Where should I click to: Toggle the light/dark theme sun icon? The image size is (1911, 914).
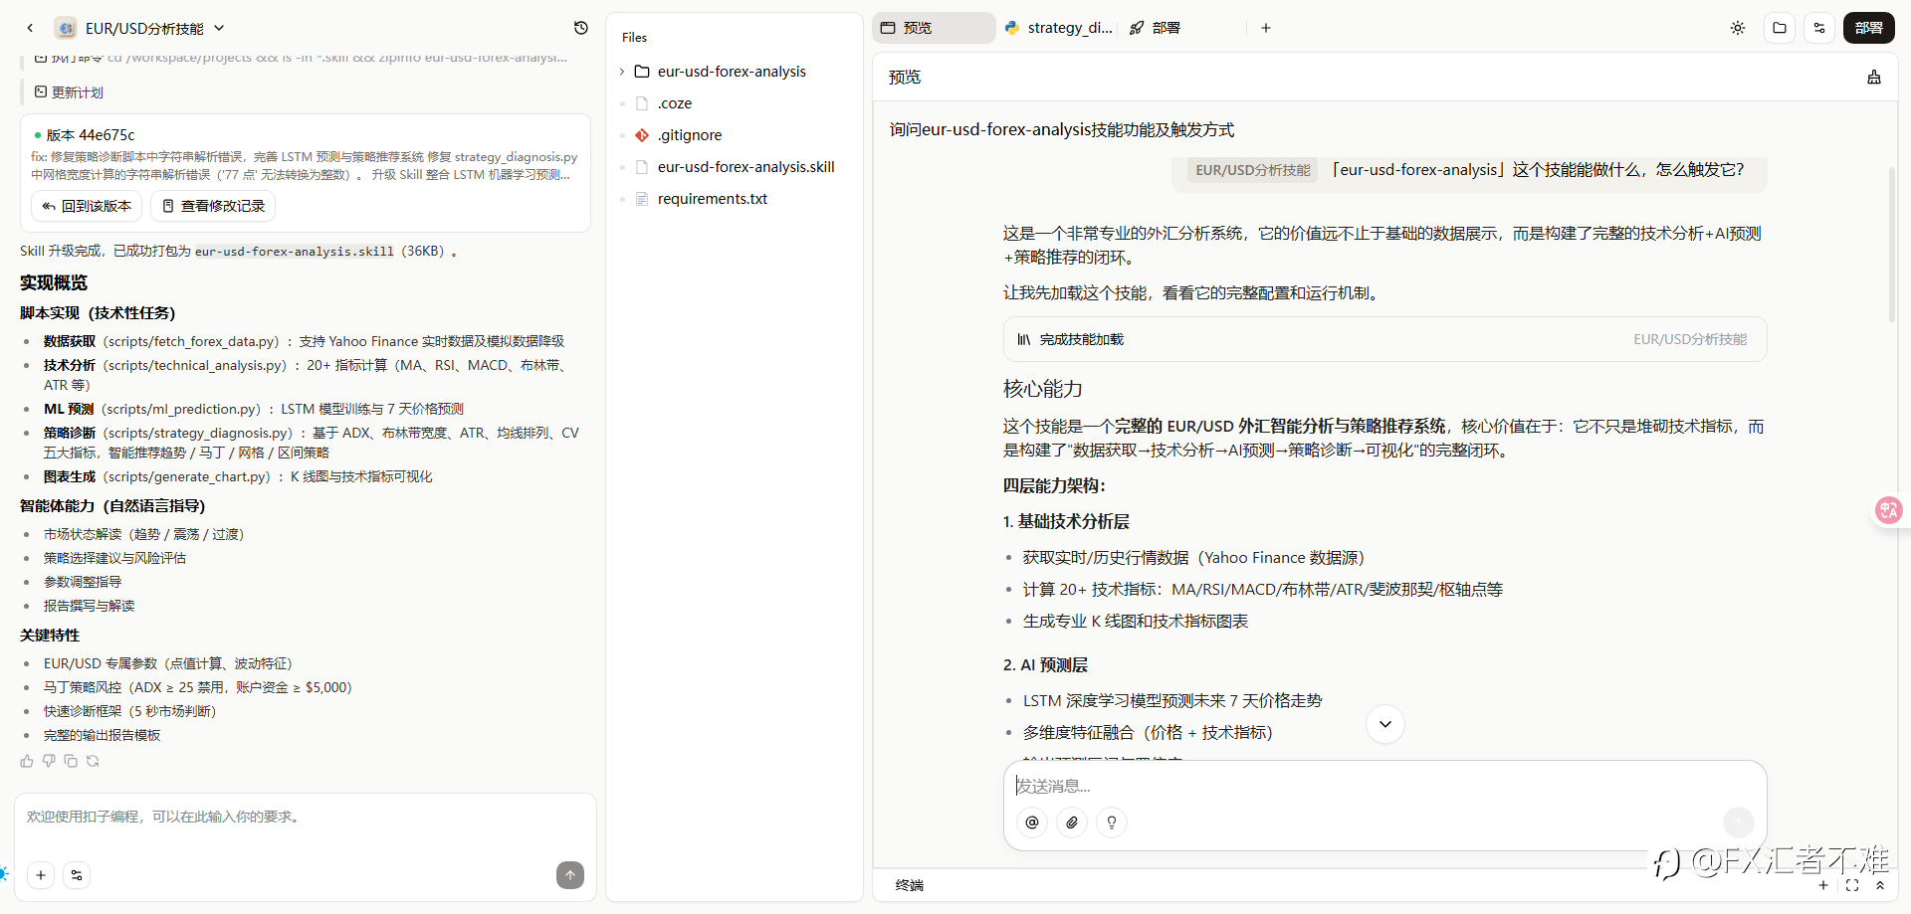coord(1738,28)
